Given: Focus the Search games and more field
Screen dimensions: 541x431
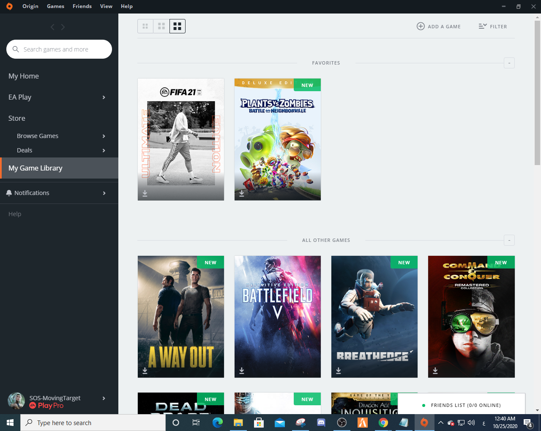Looking at the screenshot, I should (x=59, y=49).
